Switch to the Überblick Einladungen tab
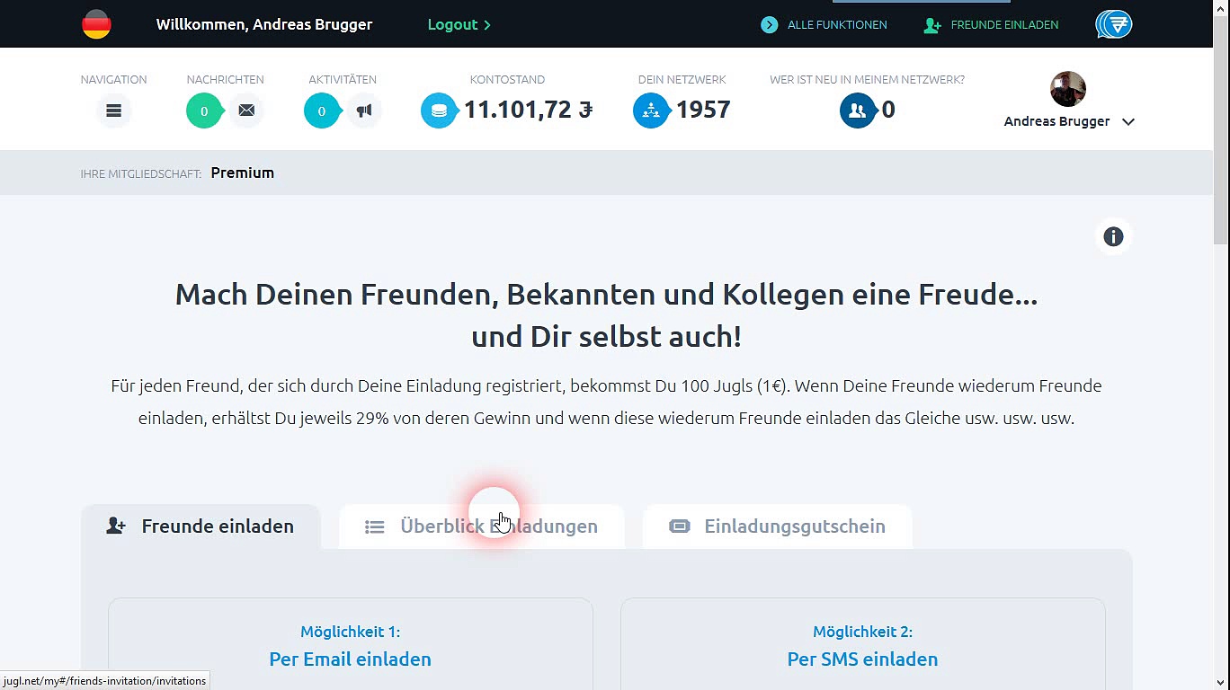 tap(482, 526)
